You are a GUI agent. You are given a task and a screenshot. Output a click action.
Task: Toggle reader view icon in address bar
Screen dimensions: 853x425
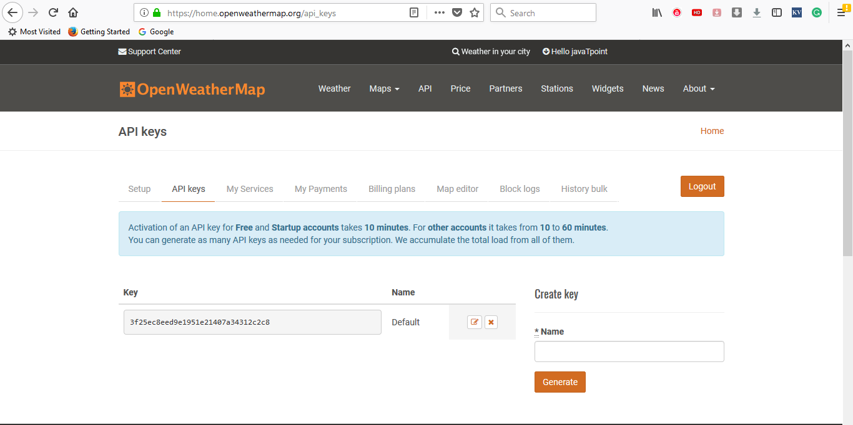click(x=413, y=12)
